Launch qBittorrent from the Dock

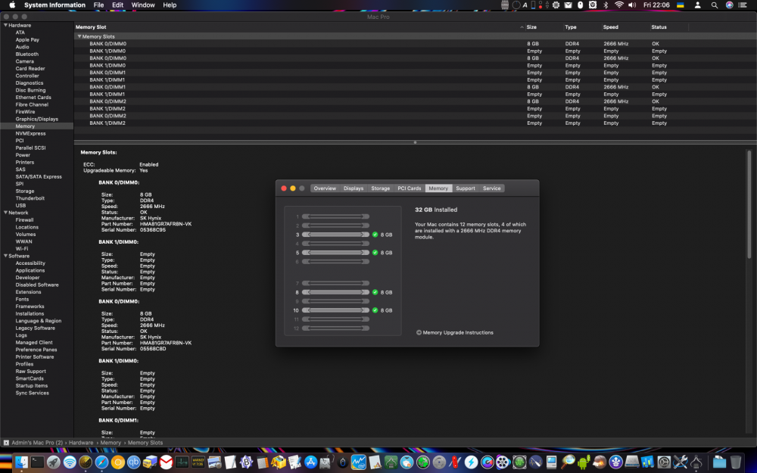(x=134, y=462)
